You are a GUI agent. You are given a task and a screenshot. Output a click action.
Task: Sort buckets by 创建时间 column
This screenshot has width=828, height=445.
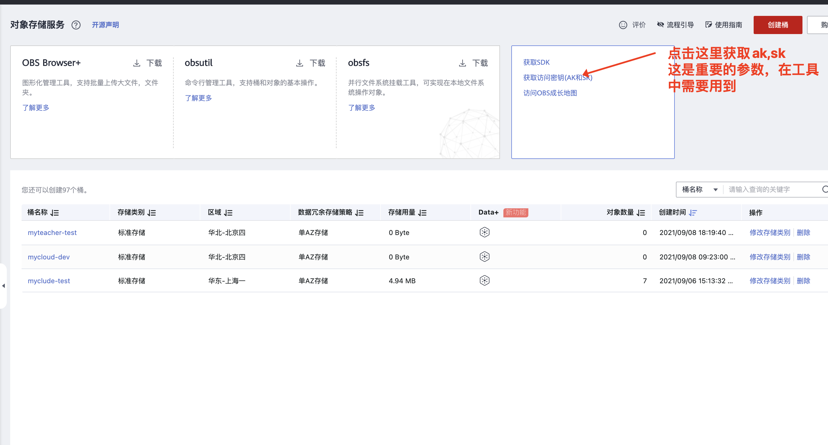693,213
